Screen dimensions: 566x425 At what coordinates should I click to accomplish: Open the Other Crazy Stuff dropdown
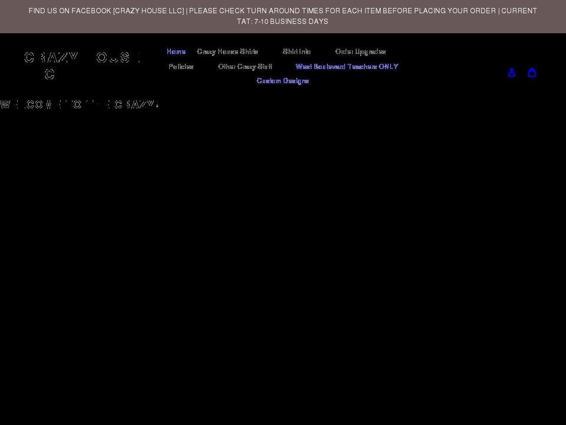point(245,66)
